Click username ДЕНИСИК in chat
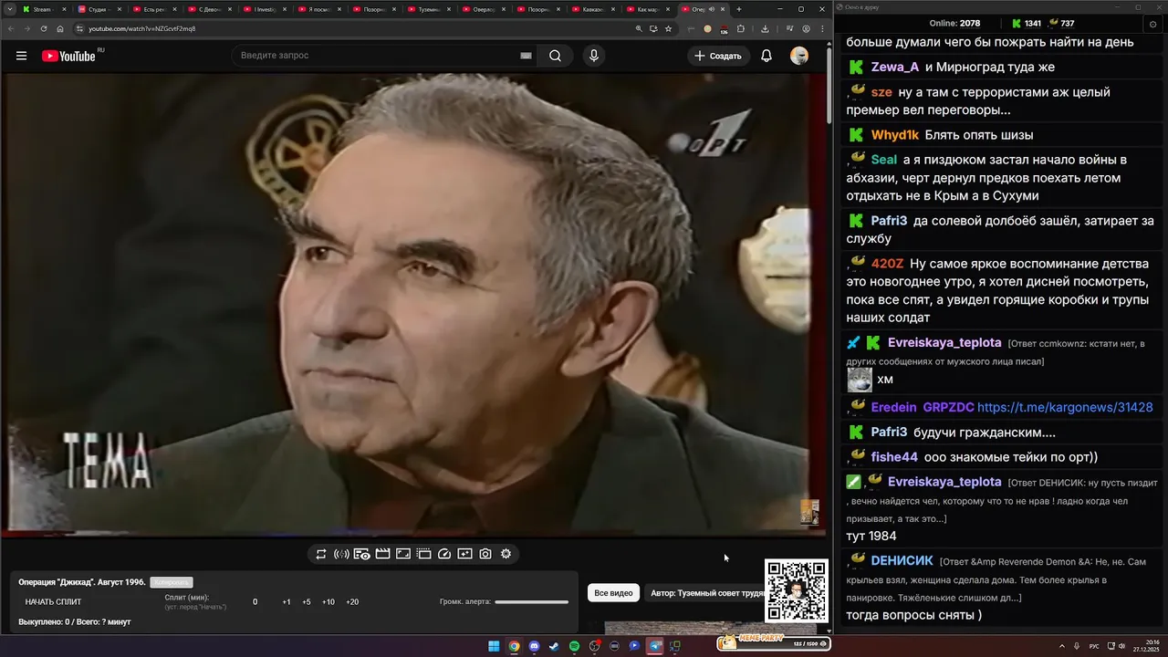 coord(902,560)
